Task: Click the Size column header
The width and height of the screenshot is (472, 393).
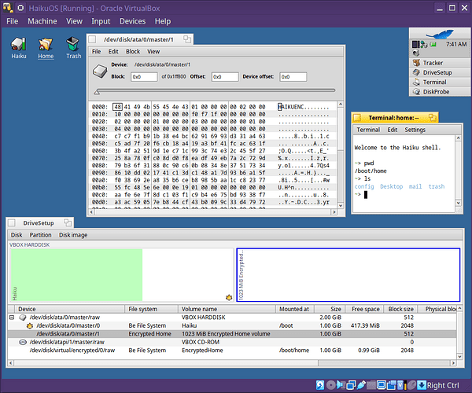Action: pyautogui.click(x=329, y=309)
